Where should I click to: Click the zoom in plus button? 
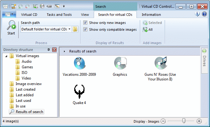[199, 121]
